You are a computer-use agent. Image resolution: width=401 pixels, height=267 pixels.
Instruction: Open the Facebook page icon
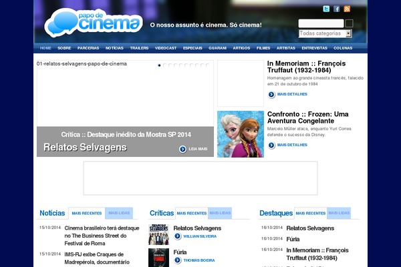tap(337, 9)
